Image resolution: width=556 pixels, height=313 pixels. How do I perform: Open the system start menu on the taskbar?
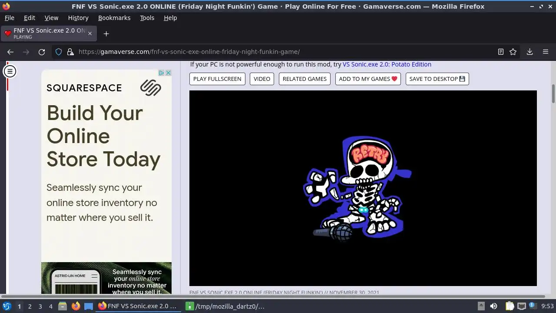pos(7,306)
